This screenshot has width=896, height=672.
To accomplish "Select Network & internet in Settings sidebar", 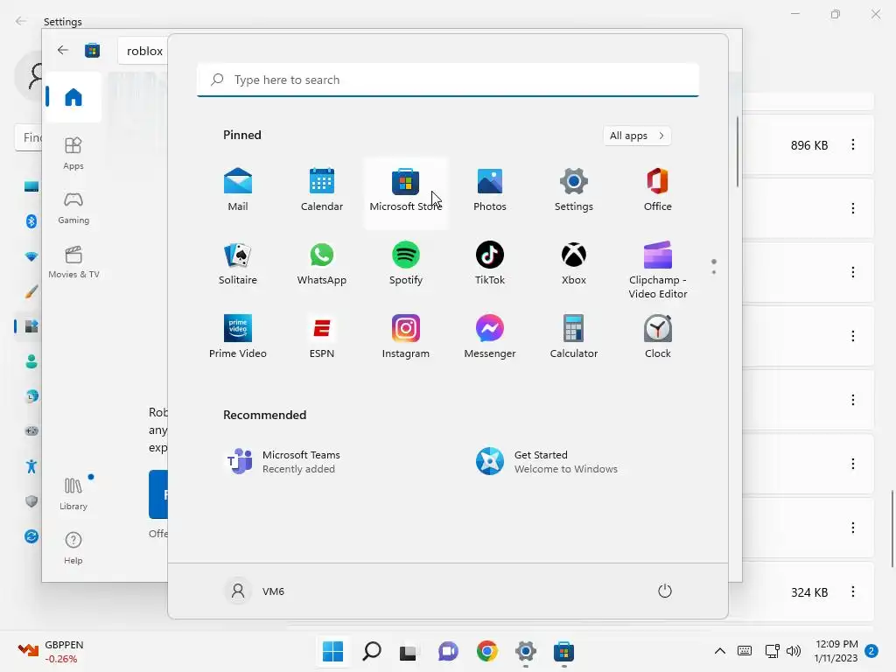I will [x=31, y=256].
